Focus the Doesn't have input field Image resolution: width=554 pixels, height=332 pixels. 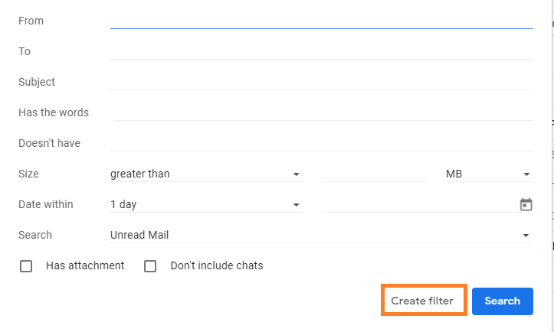click(x=322, y=143)
